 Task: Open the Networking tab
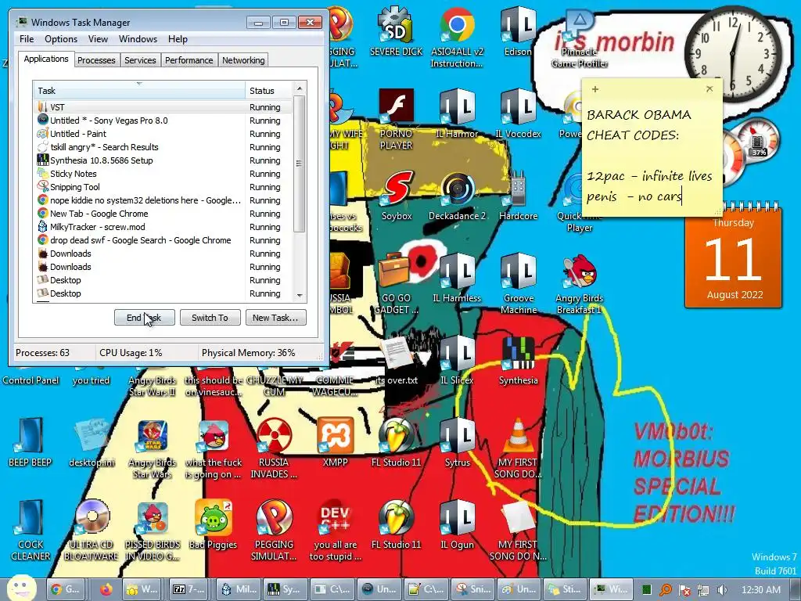243,60
